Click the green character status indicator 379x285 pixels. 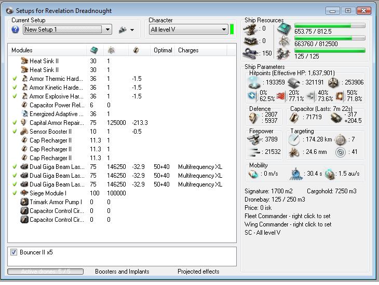pos(232,29)
